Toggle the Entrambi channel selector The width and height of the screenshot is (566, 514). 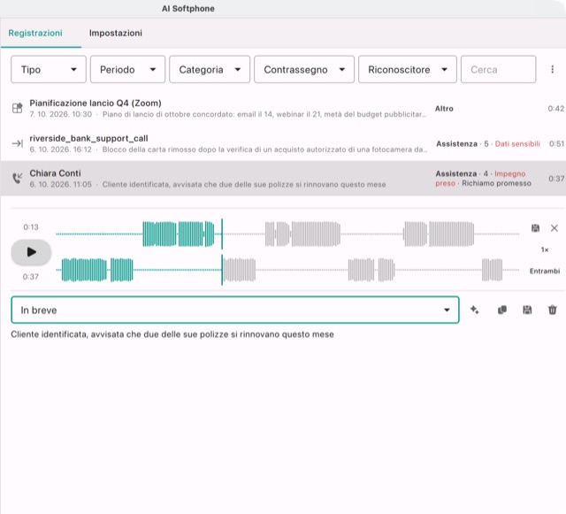[545, 271]
